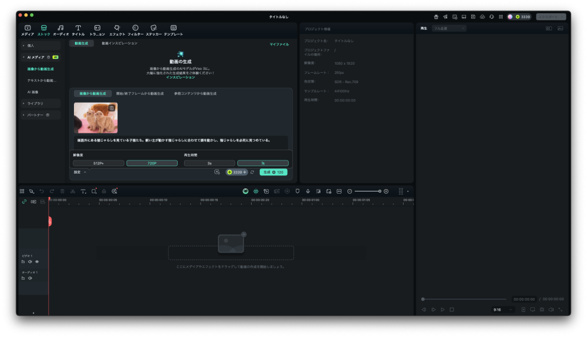Hide the ビデオ 1 track with eye icon

click(37, 261)
